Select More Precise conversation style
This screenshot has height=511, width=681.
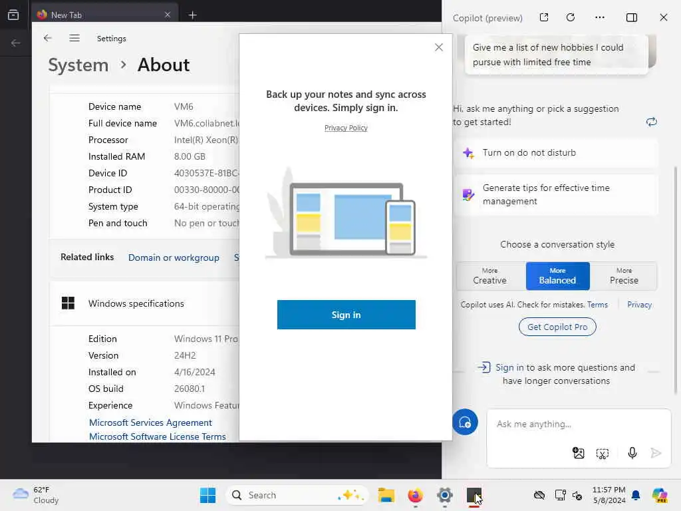[624, 276]
